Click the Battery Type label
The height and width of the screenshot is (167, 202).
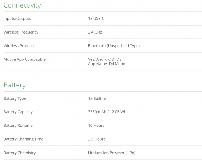coord(15,99)
